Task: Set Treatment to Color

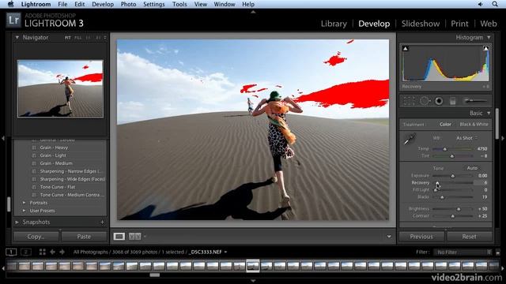Action: (x=445, y=125)
